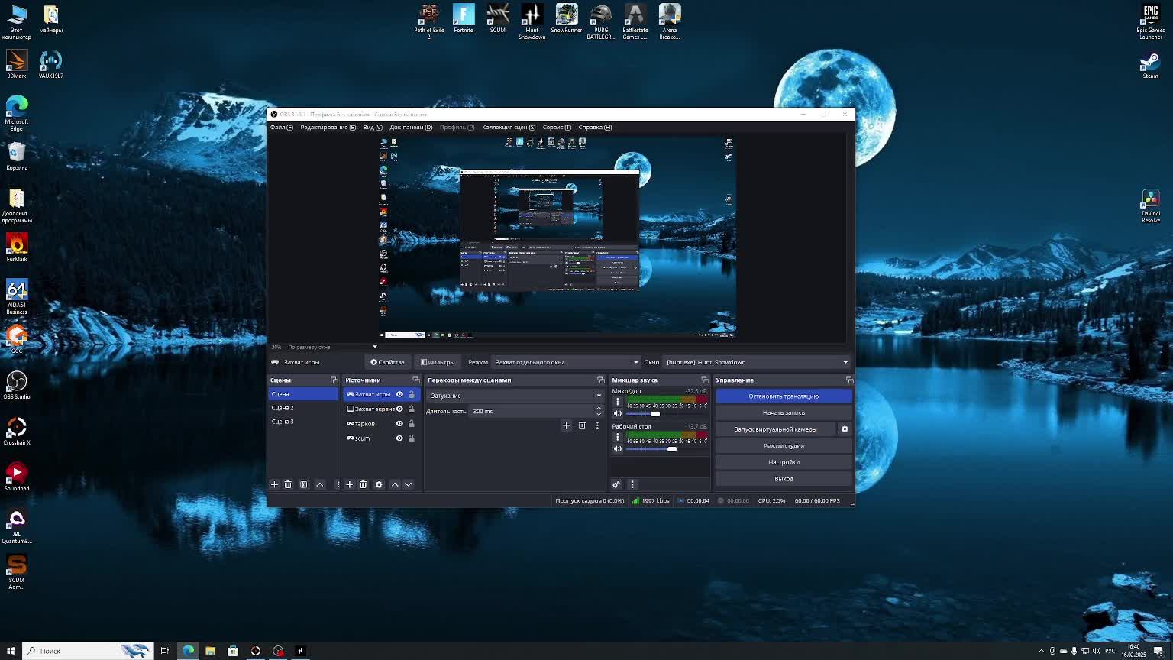This screenshot has width=1173, height=660.
Task: Open the Окно window selection dropdown
Action: pyautogui.click(x=756, y=362)
